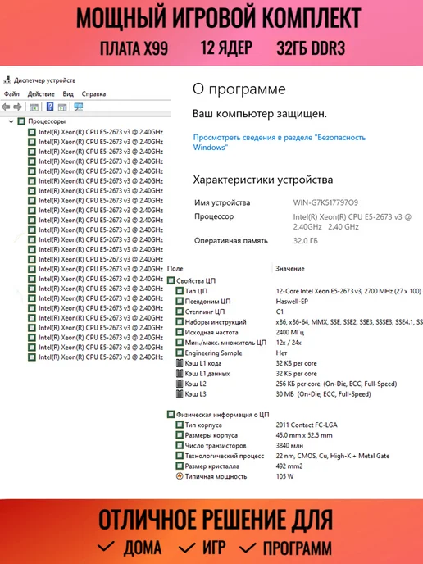Viewport: 423px width, 564px height.
Task: Click the Значение column header
Action: [x=290, y=268]
